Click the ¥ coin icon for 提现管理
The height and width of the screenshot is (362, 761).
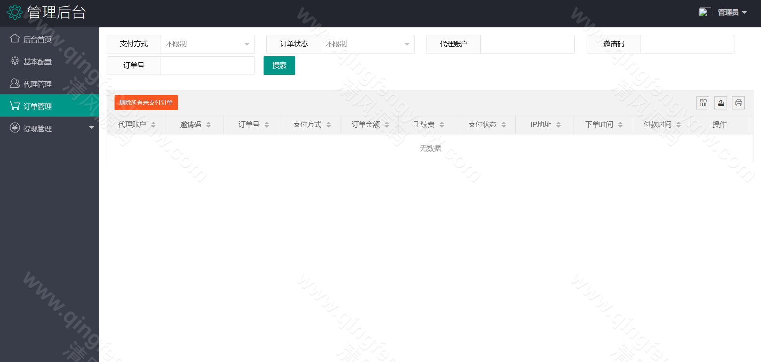click(15, 128)
